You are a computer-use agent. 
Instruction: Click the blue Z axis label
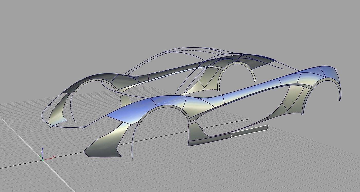(42, 149)
